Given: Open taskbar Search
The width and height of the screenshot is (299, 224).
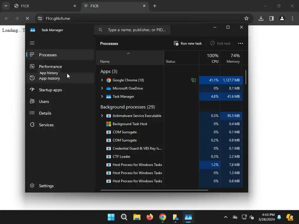Looking at the screenshot, I should (x=124, y=217).
